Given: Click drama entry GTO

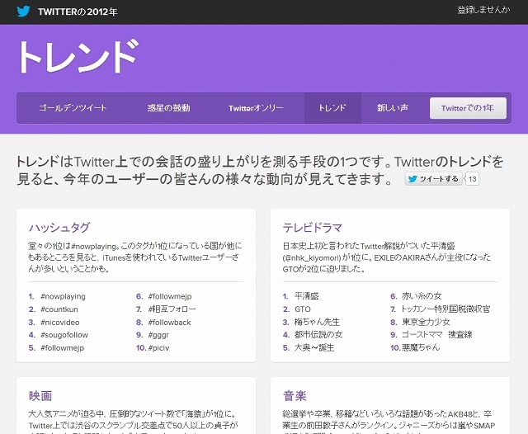Looking at the screenshot, I should coord(303,309).
